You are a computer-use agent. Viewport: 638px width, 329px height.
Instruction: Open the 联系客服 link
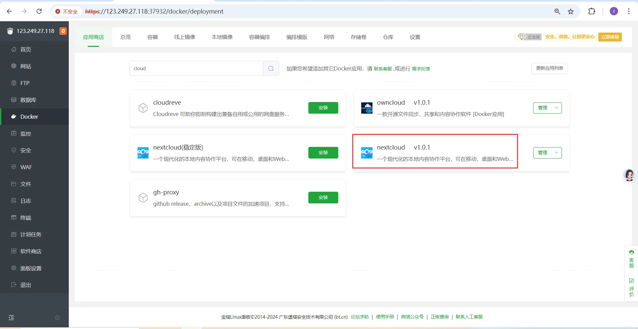(383, 69)
